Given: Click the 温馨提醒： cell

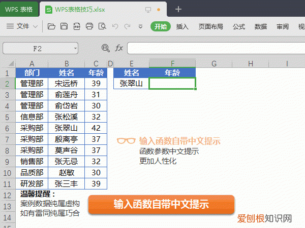Looking at the screenshot, I should pyautogui.click(x=38, y=194).
